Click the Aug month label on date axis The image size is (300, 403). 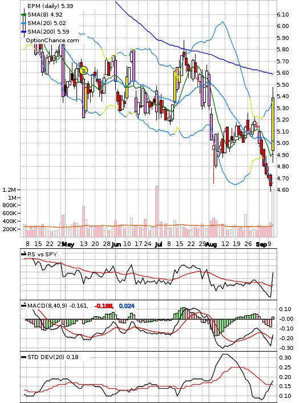(211, 244)
